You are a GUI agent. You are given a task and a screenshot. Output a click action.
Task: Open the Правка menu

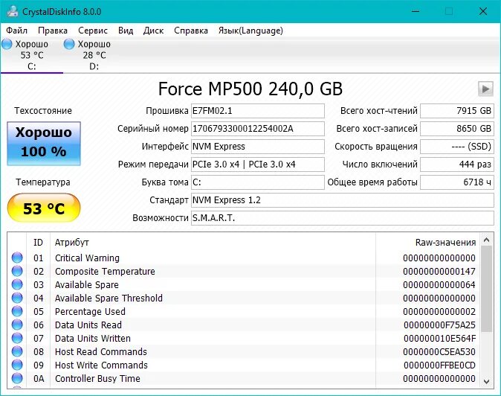(x=53, y=31)
